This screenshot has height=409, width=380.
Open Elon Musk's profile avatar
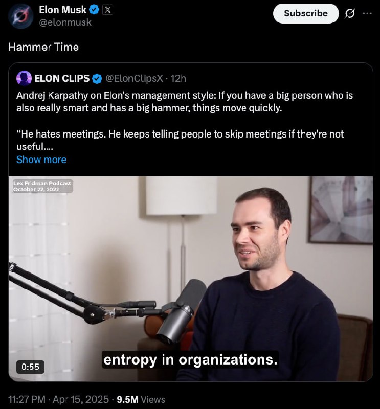(x=21, y=16)
